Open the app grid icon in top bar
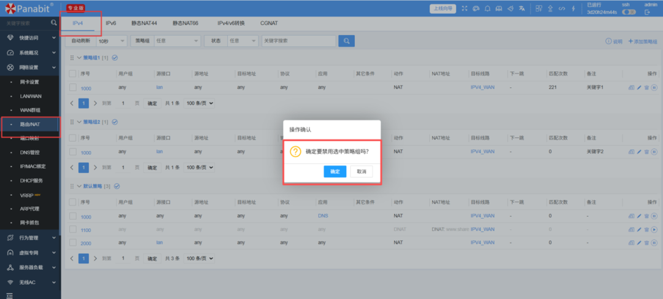The image size is (663, 299). tap(539, 9)
